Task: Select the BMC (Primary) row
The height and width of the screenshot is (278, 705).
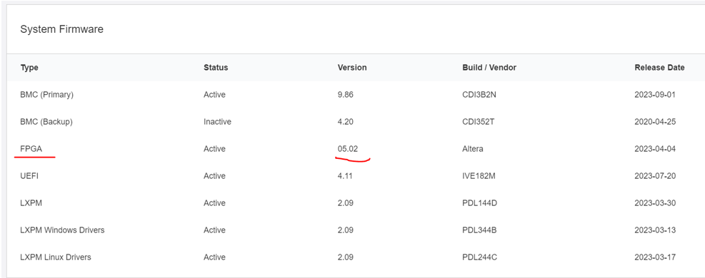Action: 356,95
